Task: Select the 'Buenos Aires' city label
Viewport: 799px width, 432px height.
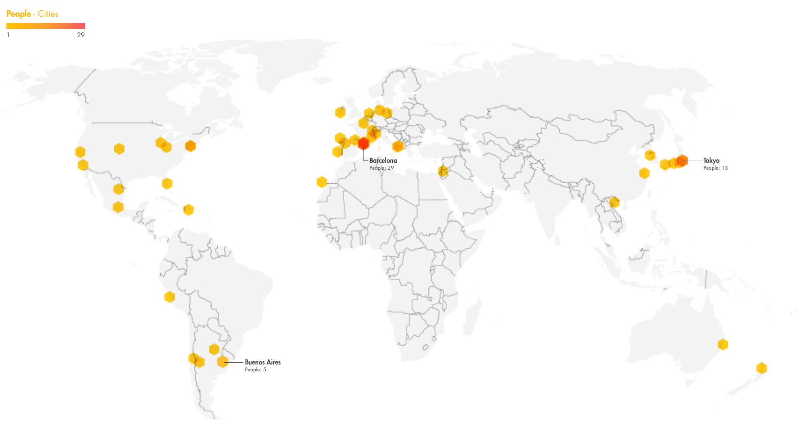Action: pyautogui.click(x=263, y=362)
